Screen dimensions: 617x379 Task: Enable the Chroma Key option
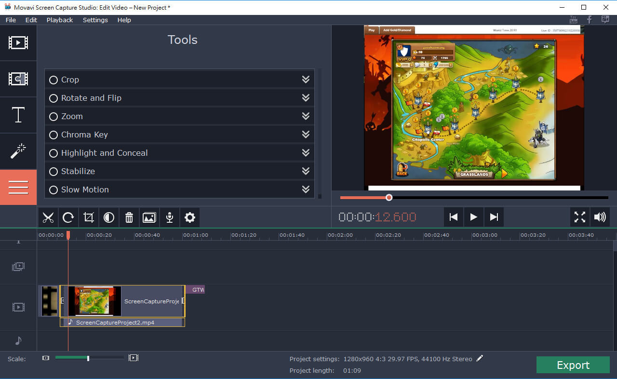(54, 135)
